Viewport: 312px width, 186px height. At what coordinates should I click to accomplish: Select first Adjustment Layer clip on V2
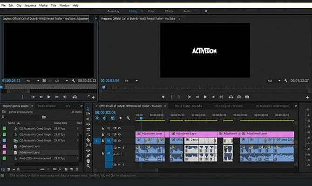pyautogui.click(x=150, y=134)
